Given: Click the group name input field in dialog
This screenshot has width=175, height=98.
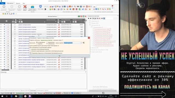Looking at the screenshot, I should tap(72, 43).
